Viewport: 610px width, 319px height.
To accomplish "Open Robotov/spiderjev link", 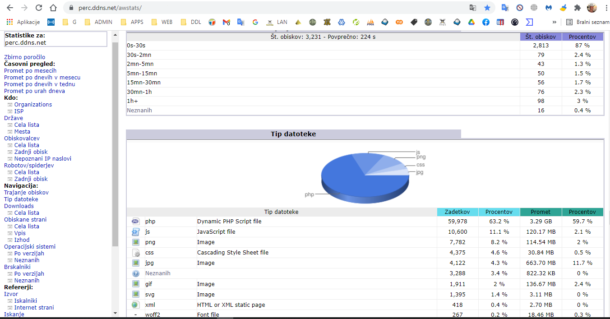I will (x=29, y=165).
